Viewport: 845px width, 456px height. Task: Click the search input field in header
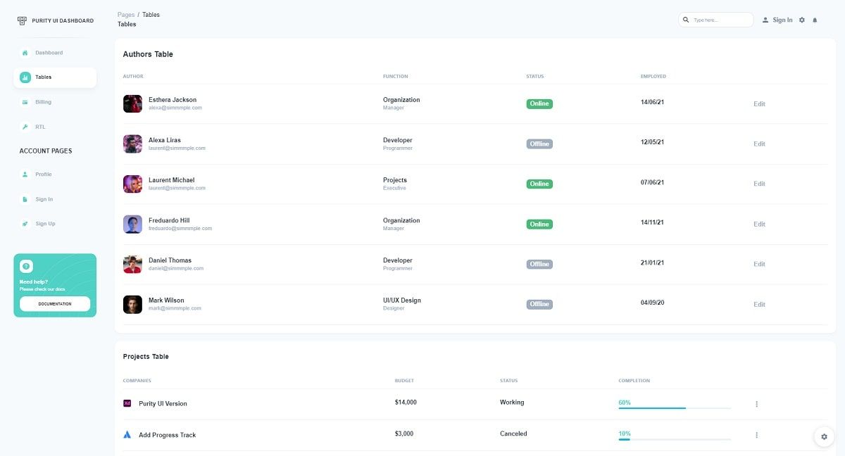pyautogui.click(x=716, y=20)
